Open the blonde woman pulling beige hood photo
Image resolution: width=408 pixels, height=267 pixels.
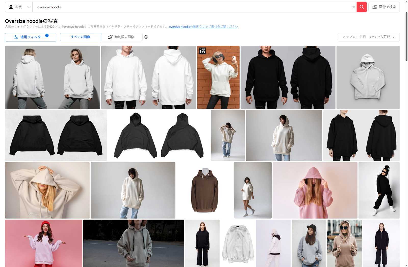point(47,190)
